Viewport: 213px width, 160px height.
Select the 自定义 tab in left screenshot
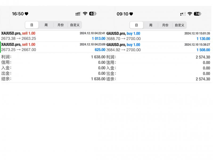coord(75,25)
